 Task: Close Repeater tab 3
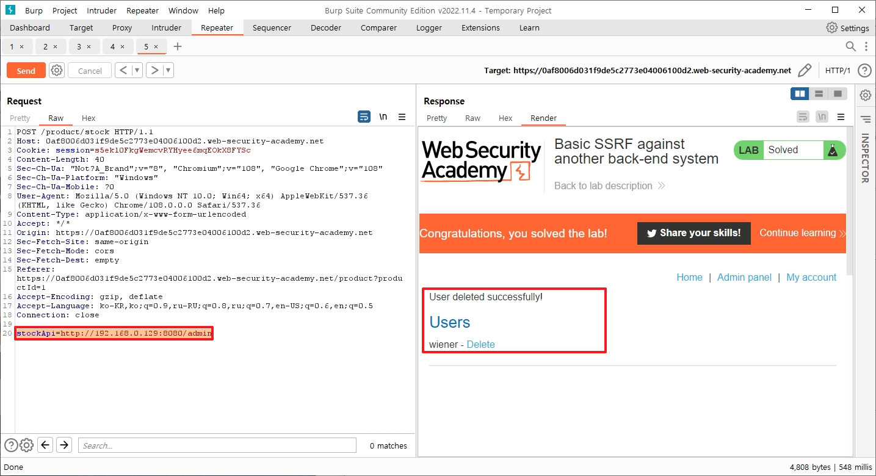tap(89, 46)
